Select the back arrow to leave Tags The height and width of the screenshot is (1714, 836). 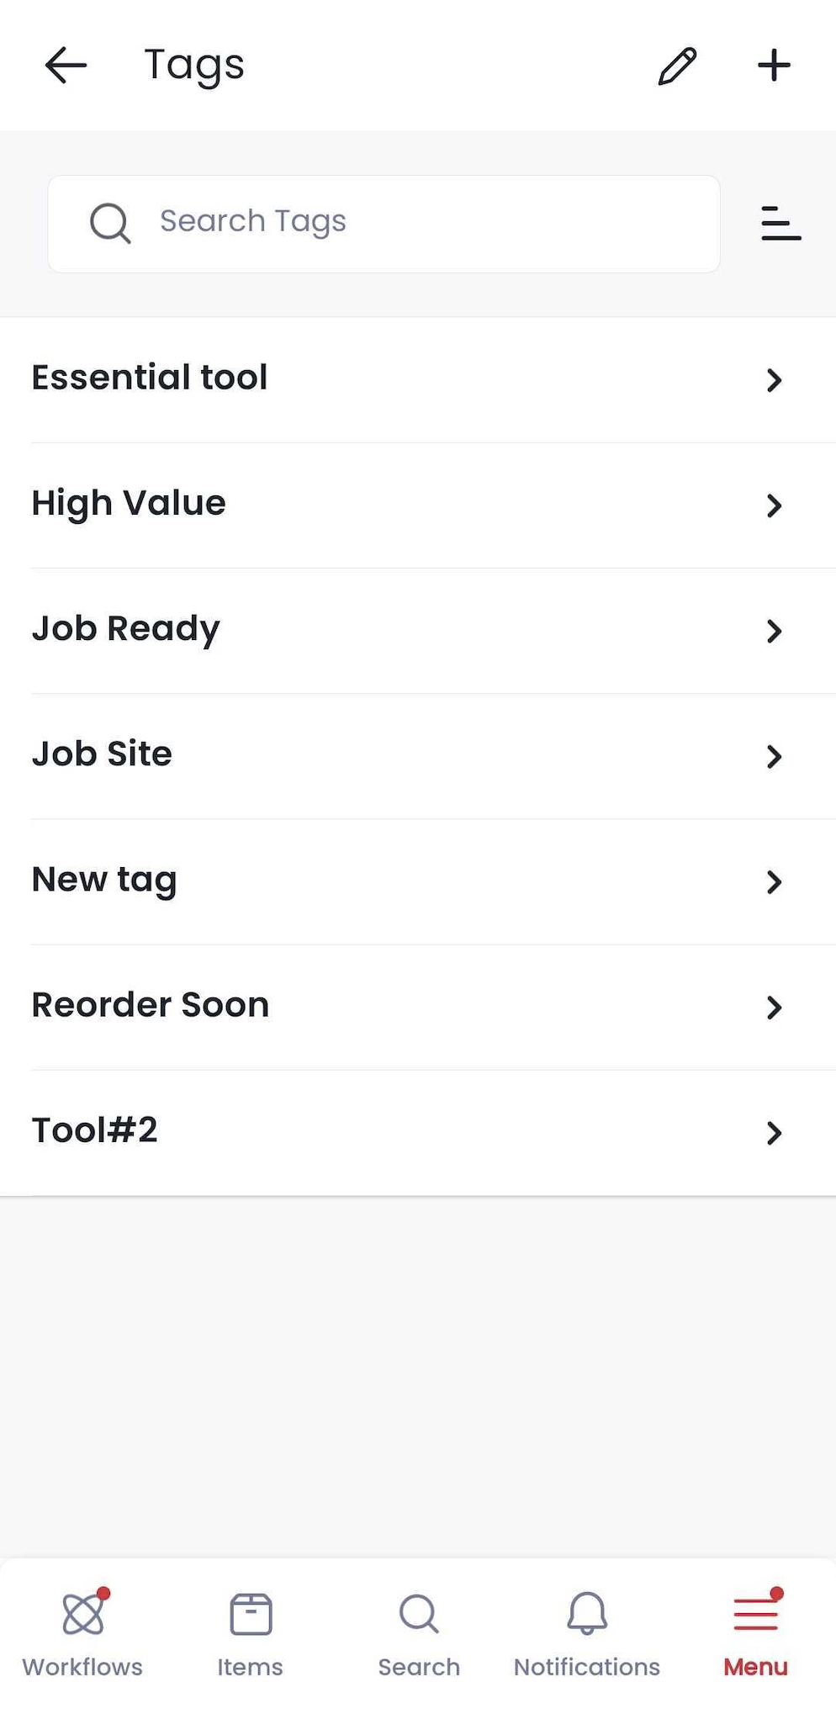(x=66, y=66)
